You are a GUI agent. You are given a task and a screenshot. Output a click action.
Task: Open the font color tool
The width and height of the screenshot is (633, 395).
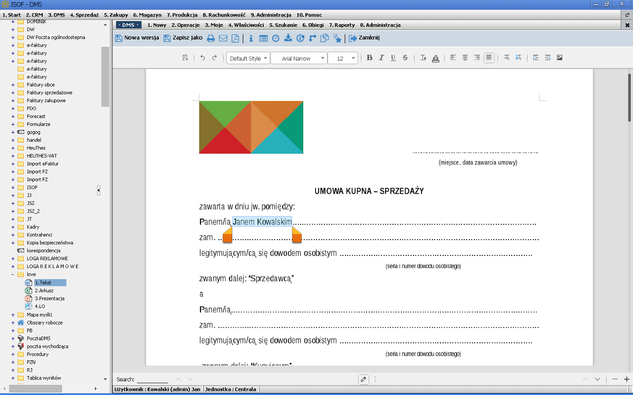423,58
